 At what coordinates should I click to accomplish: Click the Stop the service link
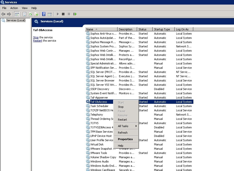pyautogui.click(x=36, y=37)
